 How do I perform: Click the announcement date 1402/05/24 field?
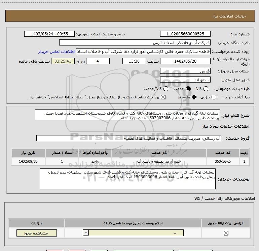click(49, 34)
